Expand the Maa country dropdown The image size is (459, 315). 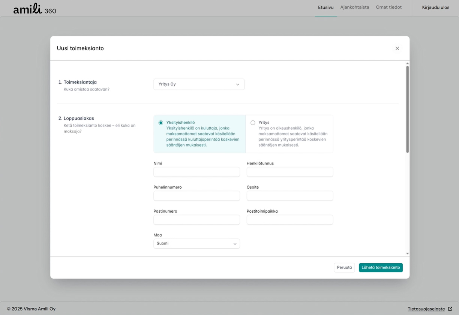click(196, 244)
